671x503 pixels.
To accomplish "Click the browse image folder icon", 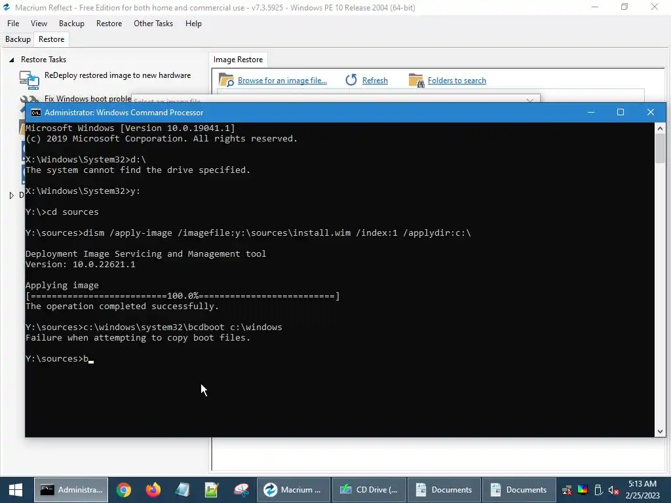I will coord(226,80).
